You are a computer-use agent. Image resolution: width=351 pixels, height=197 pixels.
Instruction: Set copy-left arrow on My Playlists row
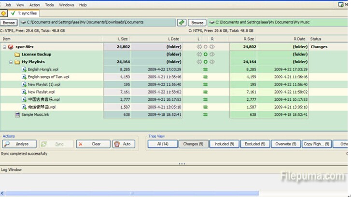click(198, 62)
